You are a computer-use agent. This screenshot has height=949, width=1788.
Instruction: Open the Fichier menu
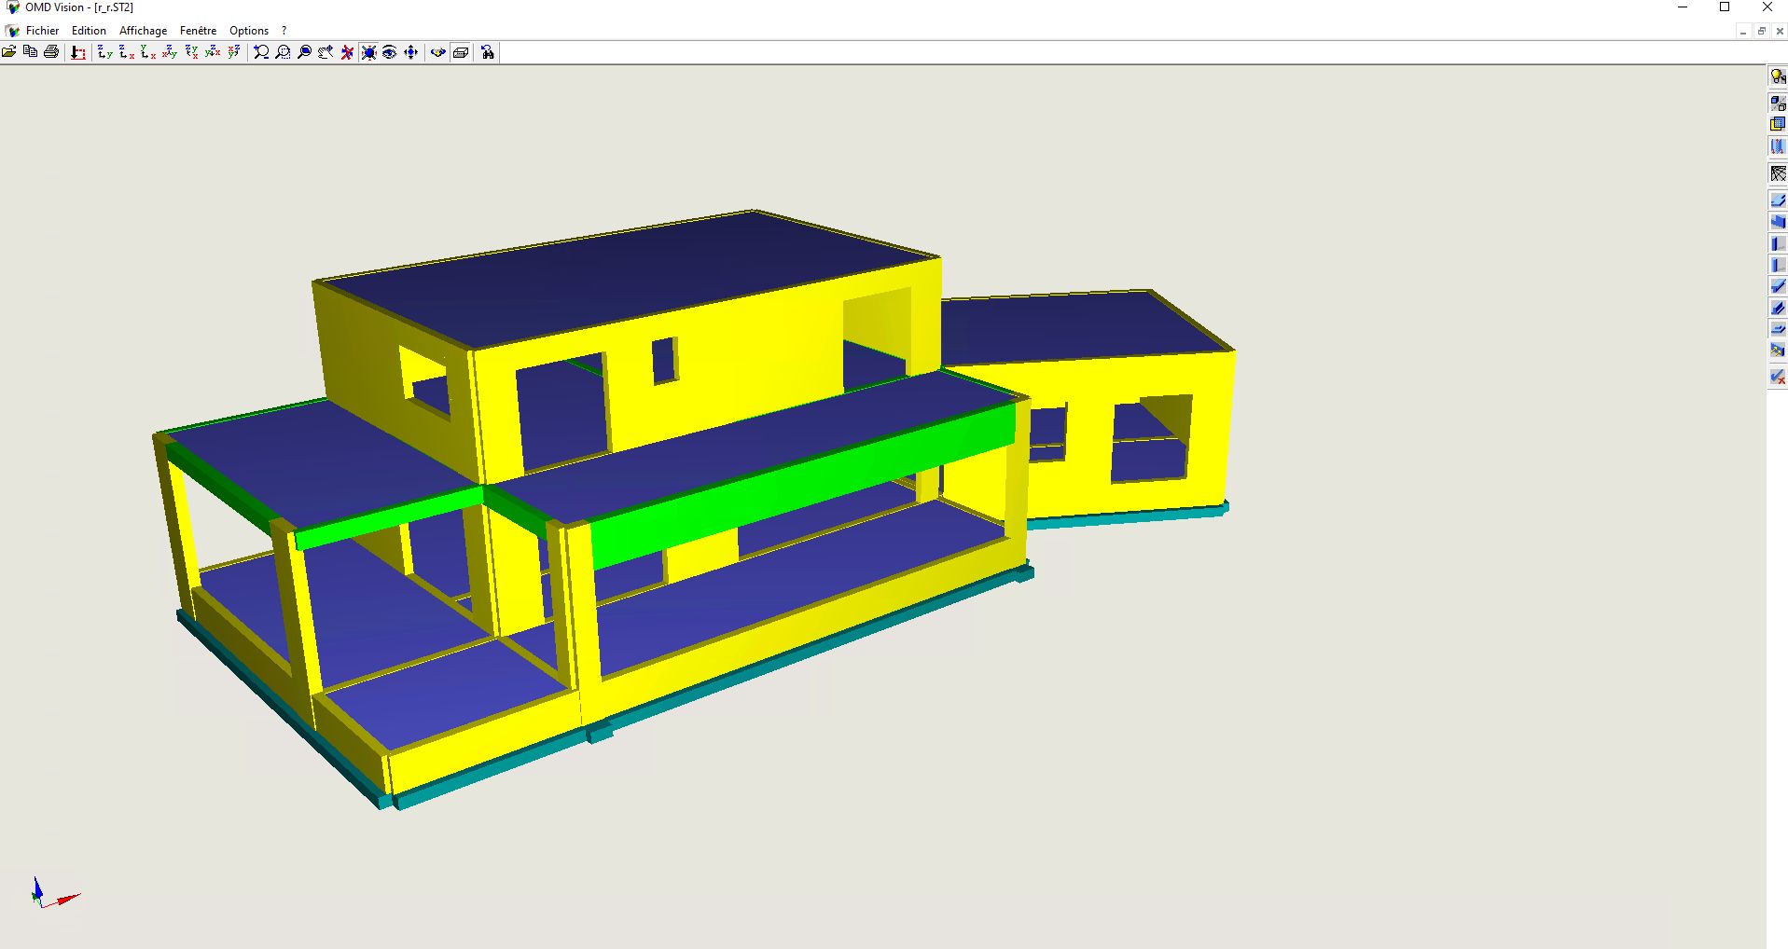(x=42, y=31)
